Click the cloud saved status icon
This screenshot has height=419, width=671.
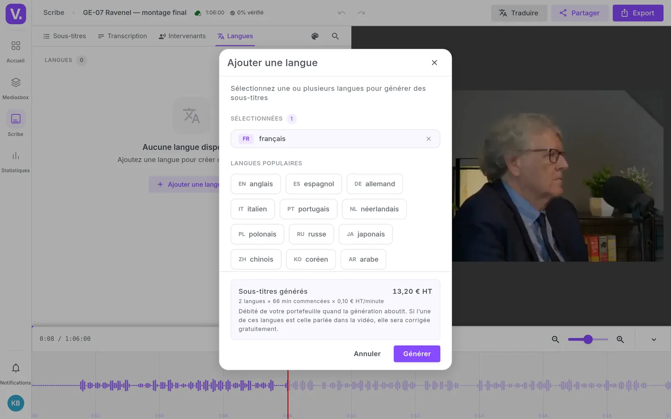(198, 13)
